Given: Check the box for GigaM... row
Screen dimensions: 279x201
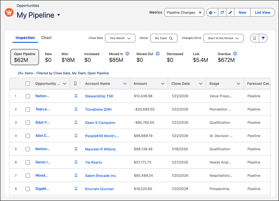Looking at the screenshot, I should (28, 189).
